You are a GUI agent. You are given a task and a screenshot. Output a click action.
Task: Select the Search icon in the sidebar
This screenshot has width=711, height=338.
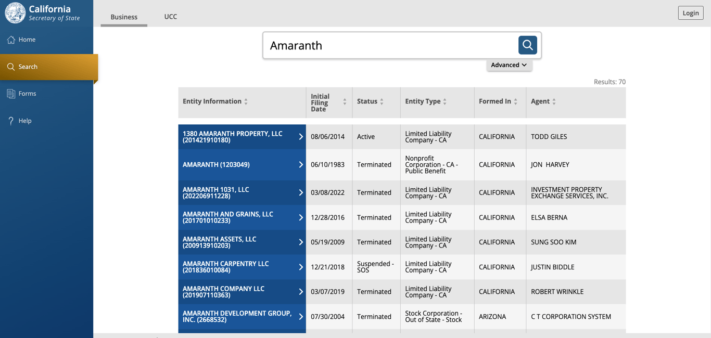tap(10, 67)
